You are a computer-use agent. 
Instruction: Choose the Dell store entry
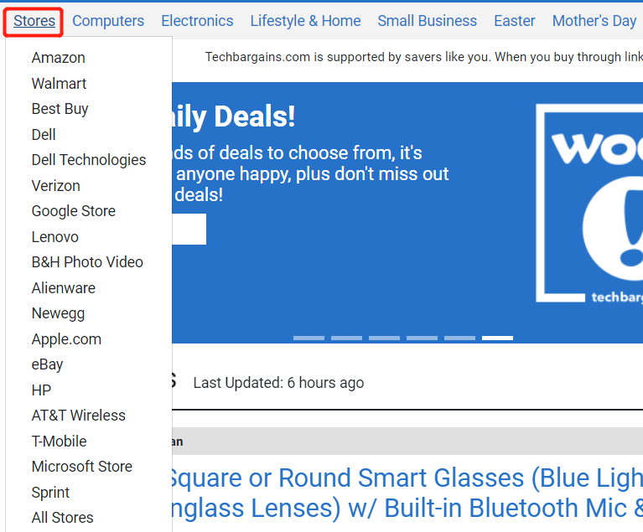44,134
